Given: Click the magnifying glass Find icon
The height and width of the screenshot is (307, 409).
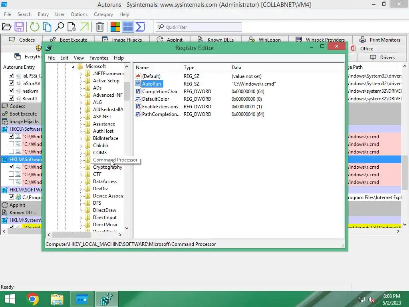Looking at the screenshot, I should tap(60, 27).
